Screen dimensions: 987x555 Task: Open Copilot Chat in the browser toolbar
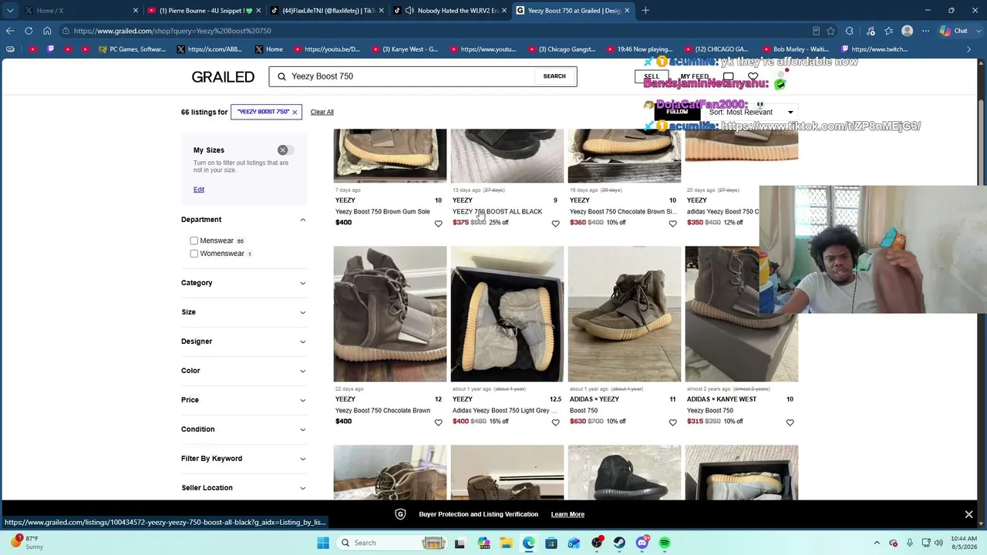[x=954, y=31]
